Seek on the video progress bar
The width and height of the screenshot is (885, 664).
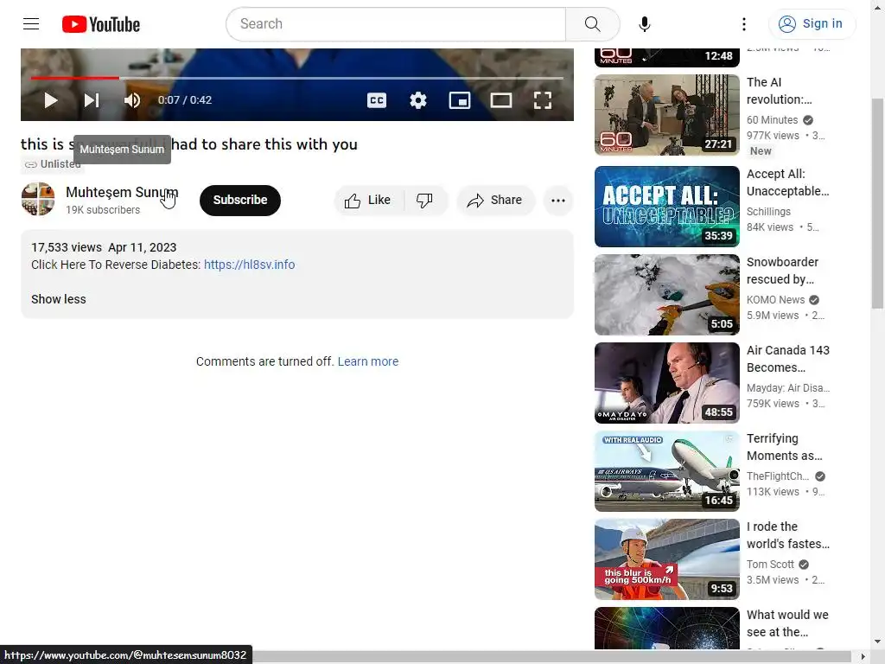[x=297, y=78]
